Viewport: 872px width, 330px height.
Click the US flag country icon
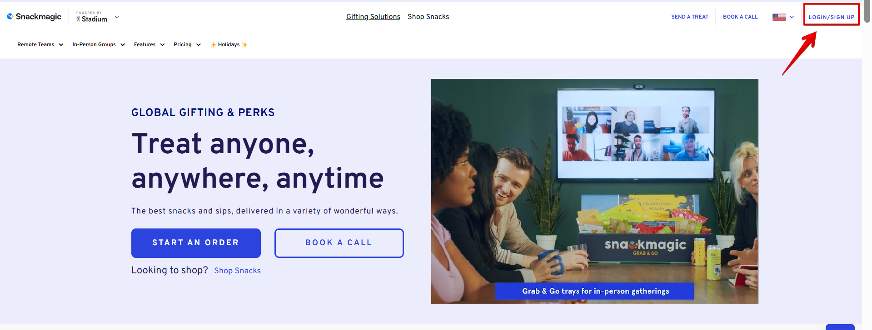point(779,17)
